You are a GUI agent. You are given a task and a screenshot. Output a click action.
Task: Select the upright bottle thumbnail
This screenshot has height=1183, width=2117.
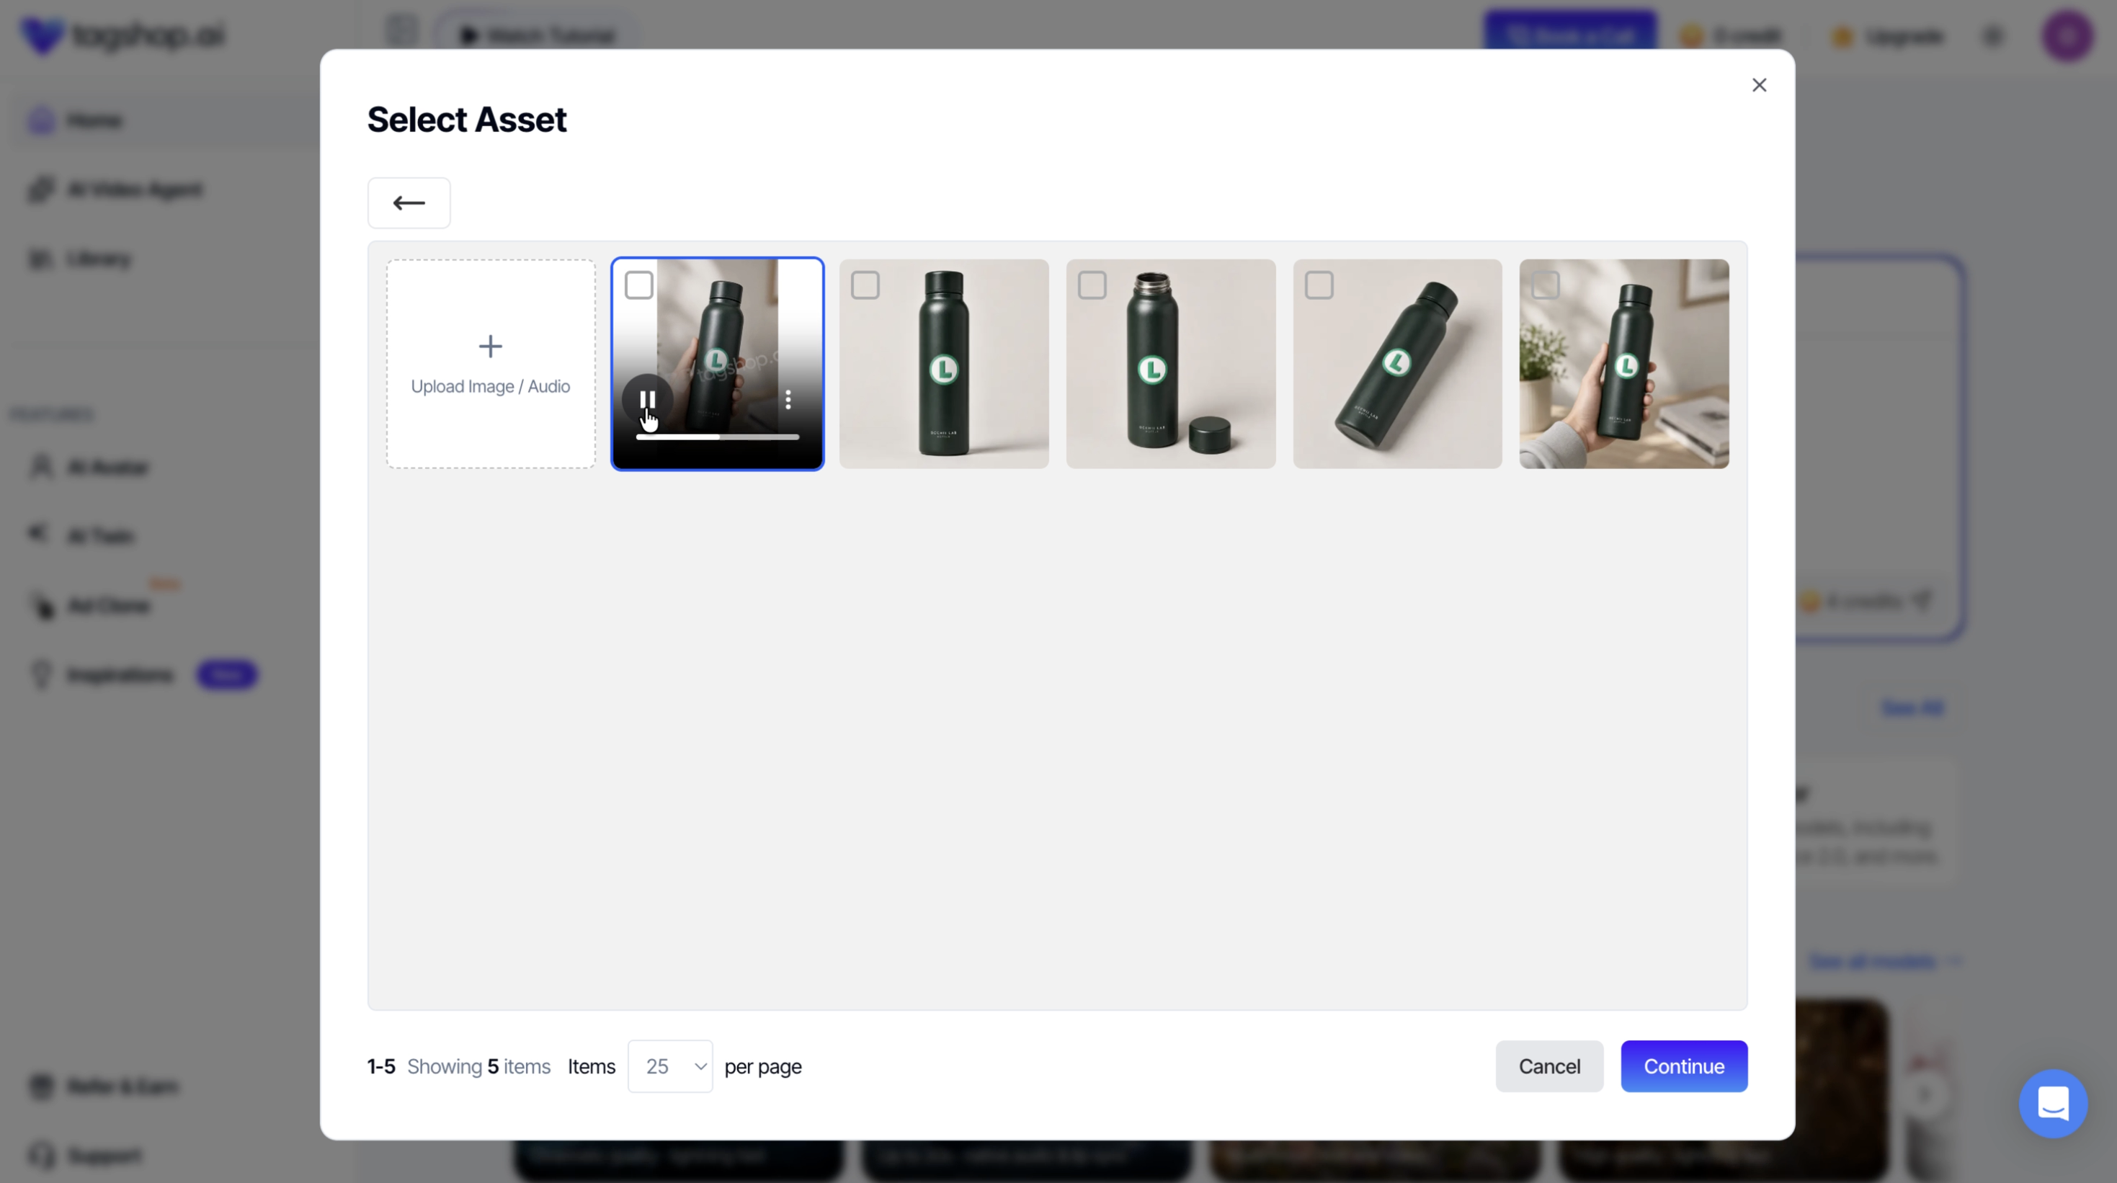(x=943, y=364)
